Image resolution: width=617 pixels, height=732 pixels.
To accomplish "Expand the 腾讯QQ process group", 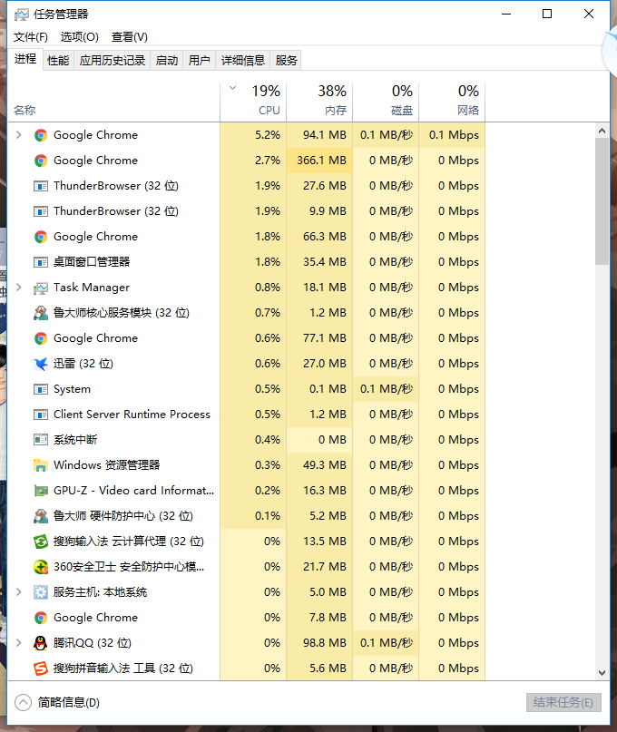I will click(x=19, y=643).
